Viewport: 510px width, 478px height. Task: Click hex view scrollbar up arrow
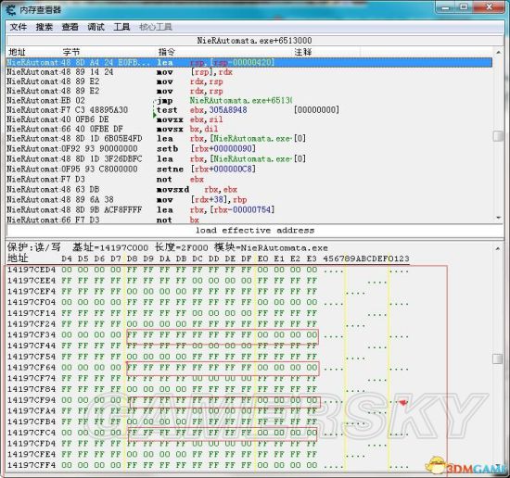498,249
